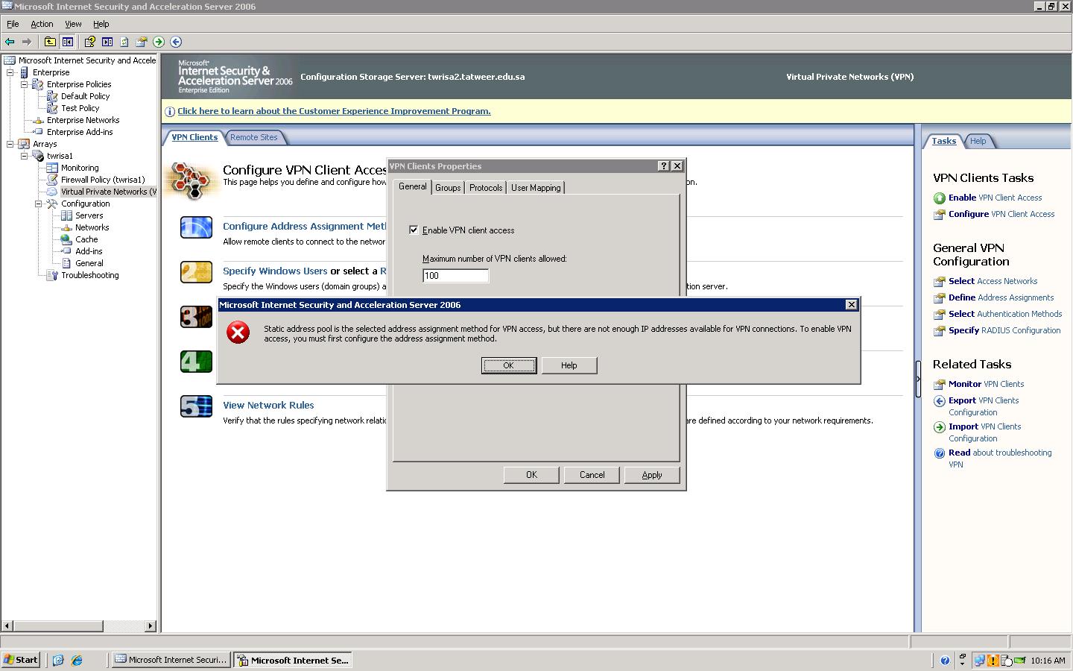Click the yellow question-mark Help toolbar icon
The image size is (1073, 671).
(90, 42)
